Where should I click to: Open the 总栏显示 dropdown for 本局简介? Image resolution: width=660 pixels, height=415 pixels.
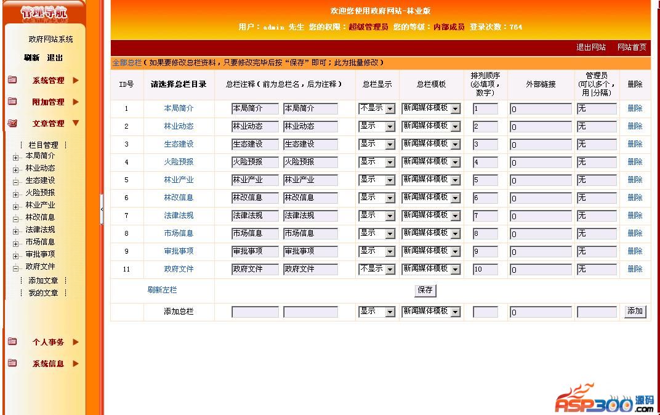[x=377, y=108]
